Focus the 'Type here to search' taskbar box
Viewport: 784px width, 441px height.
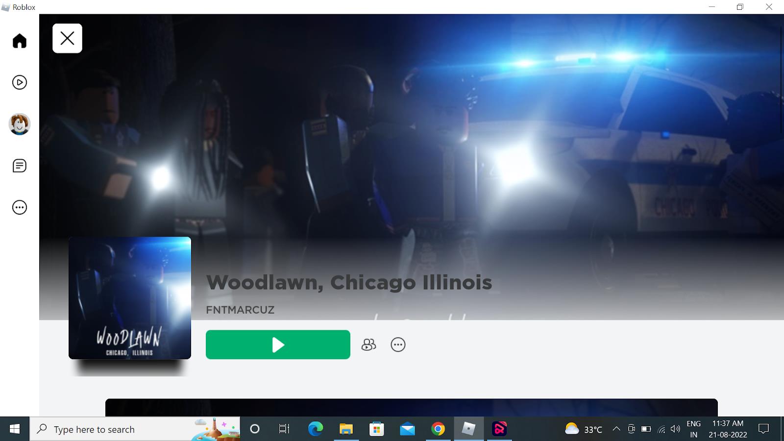[x=135, y=429]
